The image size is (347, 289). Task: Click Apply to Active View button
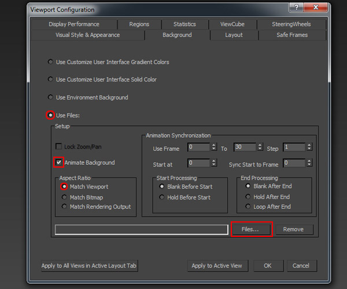click(218, 266)
